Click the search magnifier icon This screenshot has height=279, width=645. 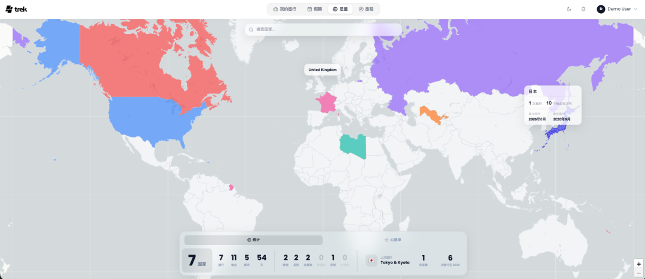[x=251, y=30]
